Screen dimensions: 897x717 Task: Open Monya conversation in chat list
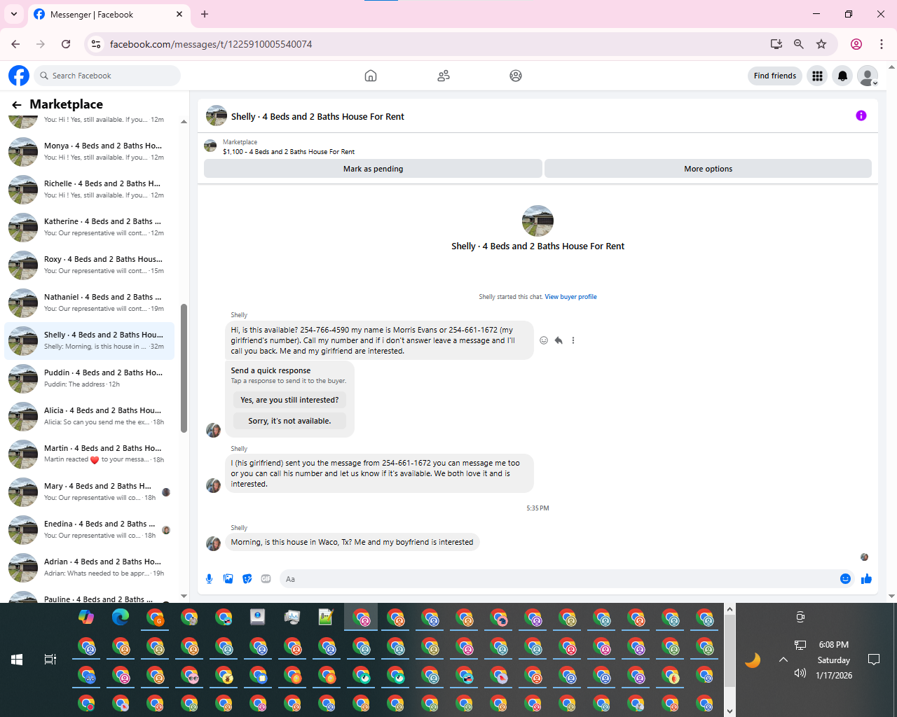click(x=89, y=151)
